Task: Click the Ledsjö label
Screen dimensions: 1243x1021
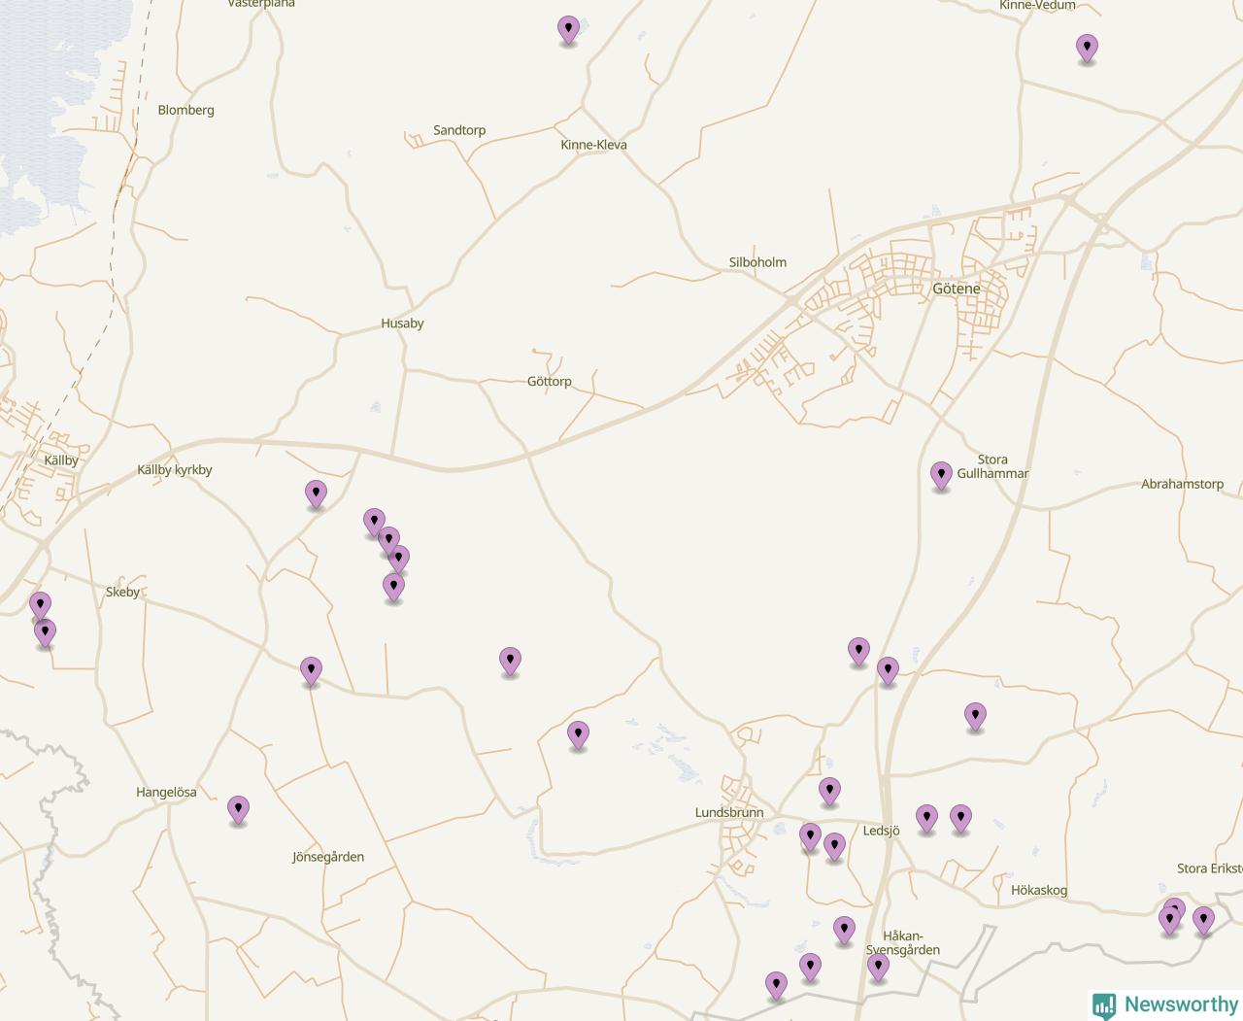Action: (x=881, y=831)
